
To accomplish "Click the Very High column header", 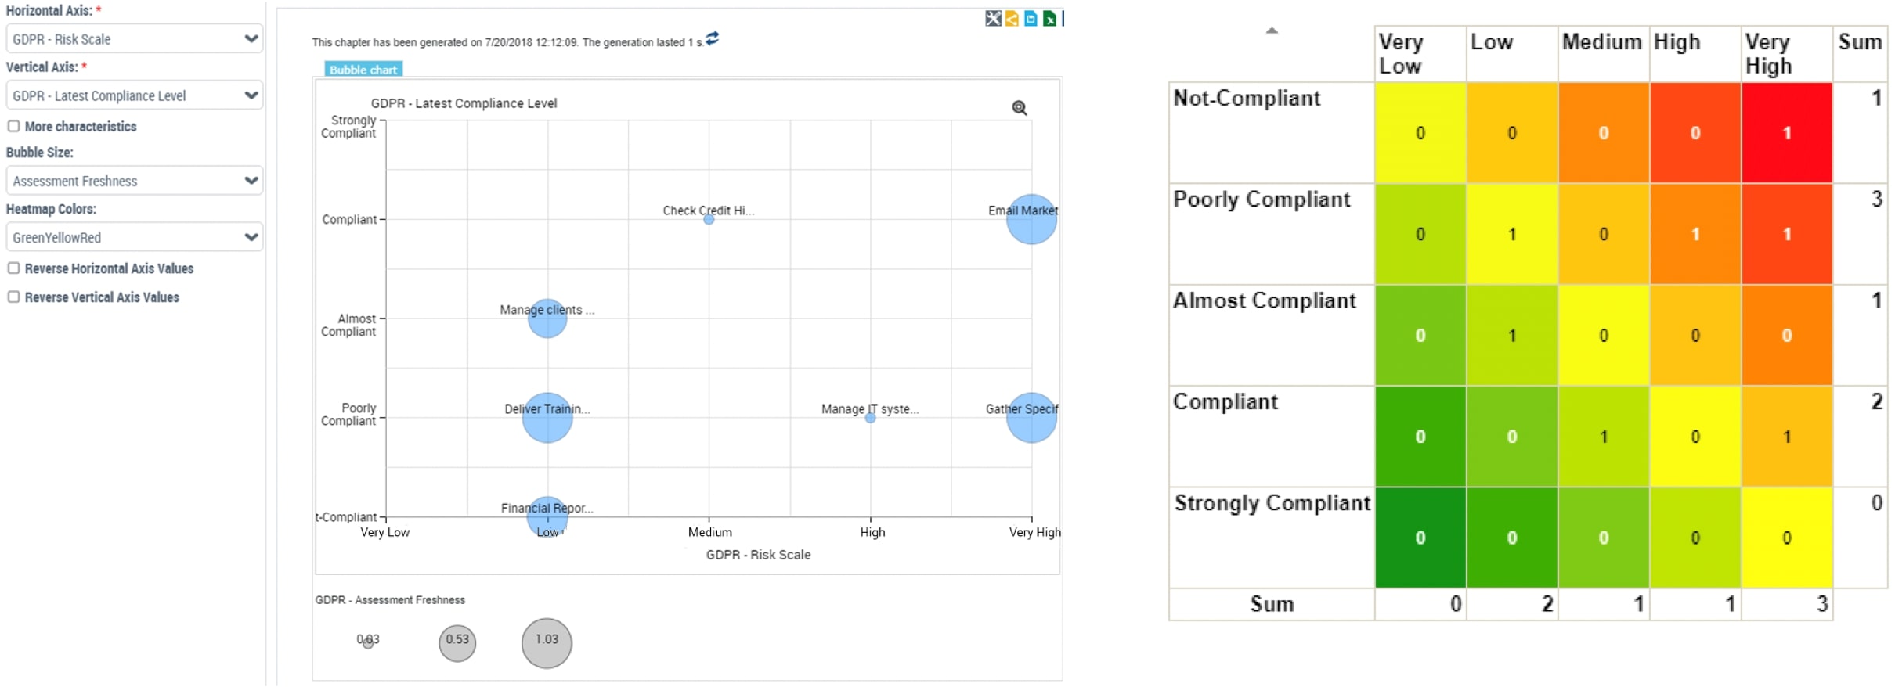I will point(1785,54).
